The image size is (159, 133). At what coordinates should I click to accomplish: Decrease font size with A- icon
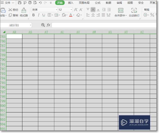click(81, 10)
